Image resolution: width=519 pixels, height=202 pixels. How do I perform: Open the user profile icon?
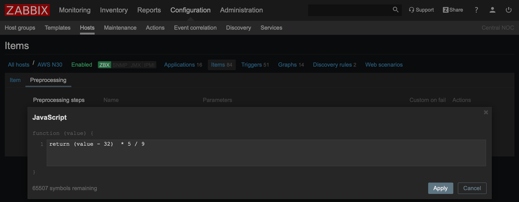pyautogui.click(x=493, y=10)
